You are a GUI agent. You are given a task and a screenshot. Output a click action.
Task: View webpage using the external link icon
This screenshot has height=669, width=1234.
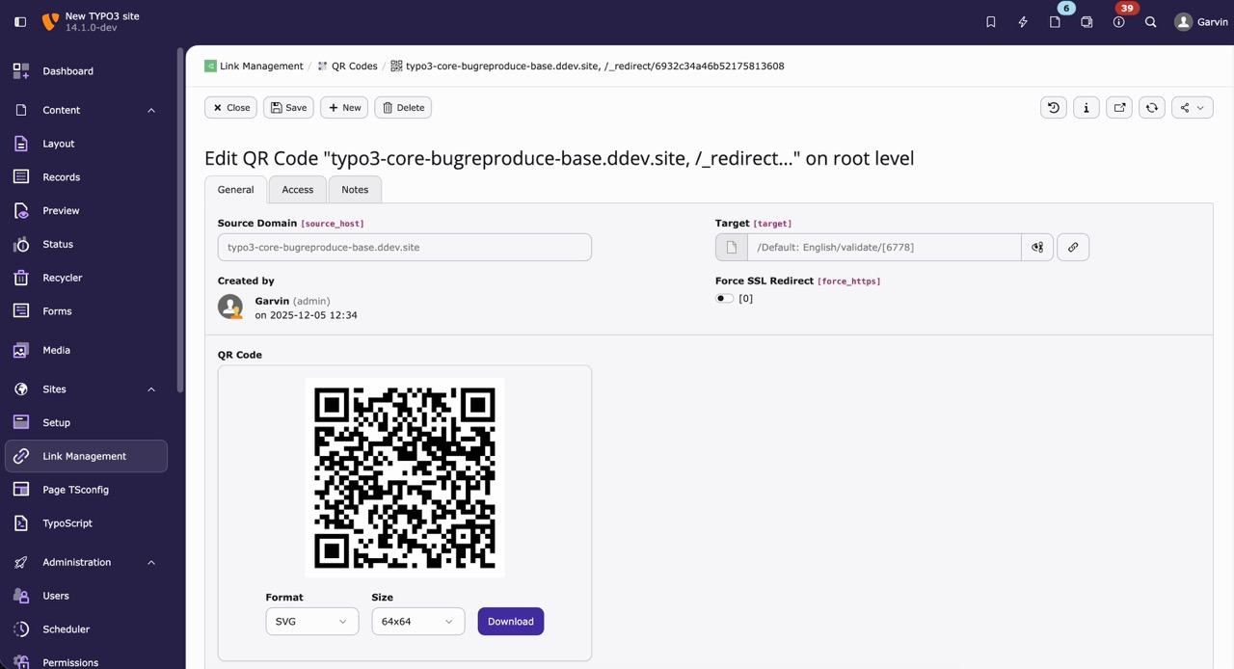click(x=1118, y=107)
